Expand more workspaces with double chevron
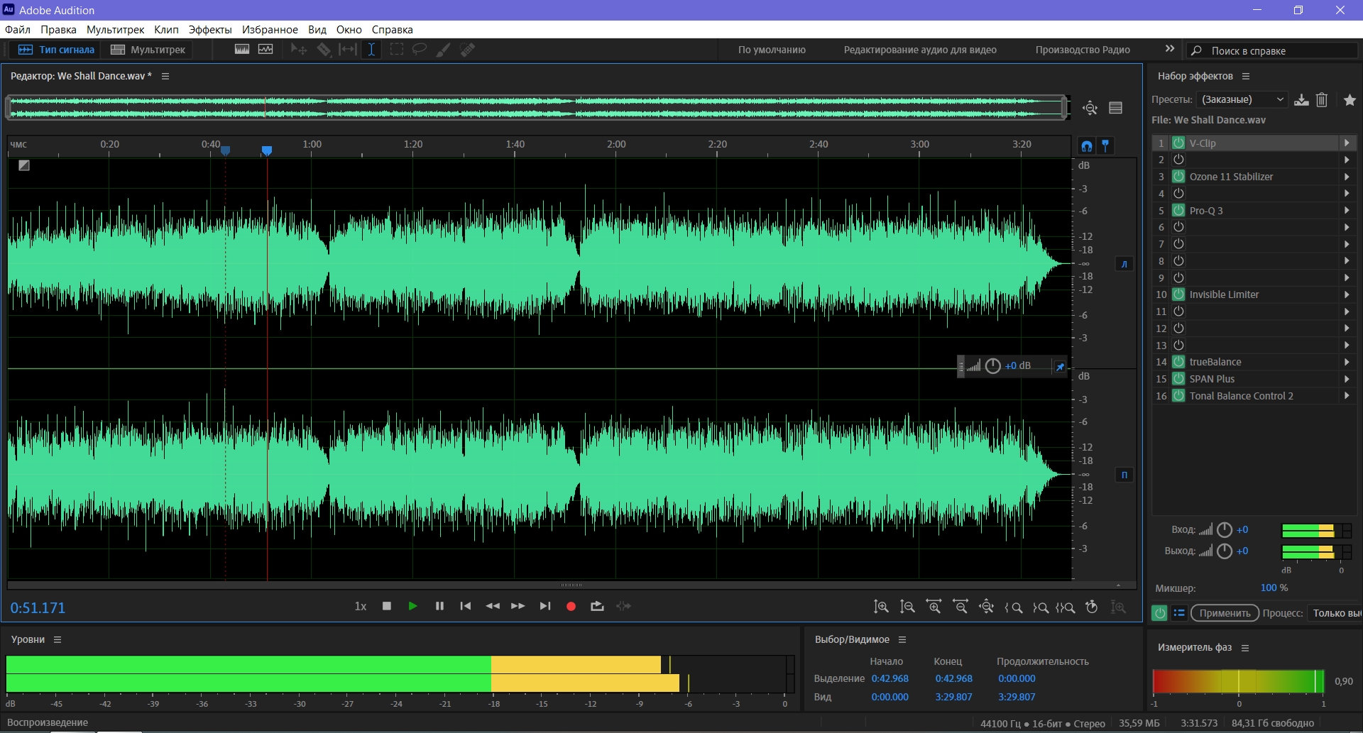 point(1170,49)
